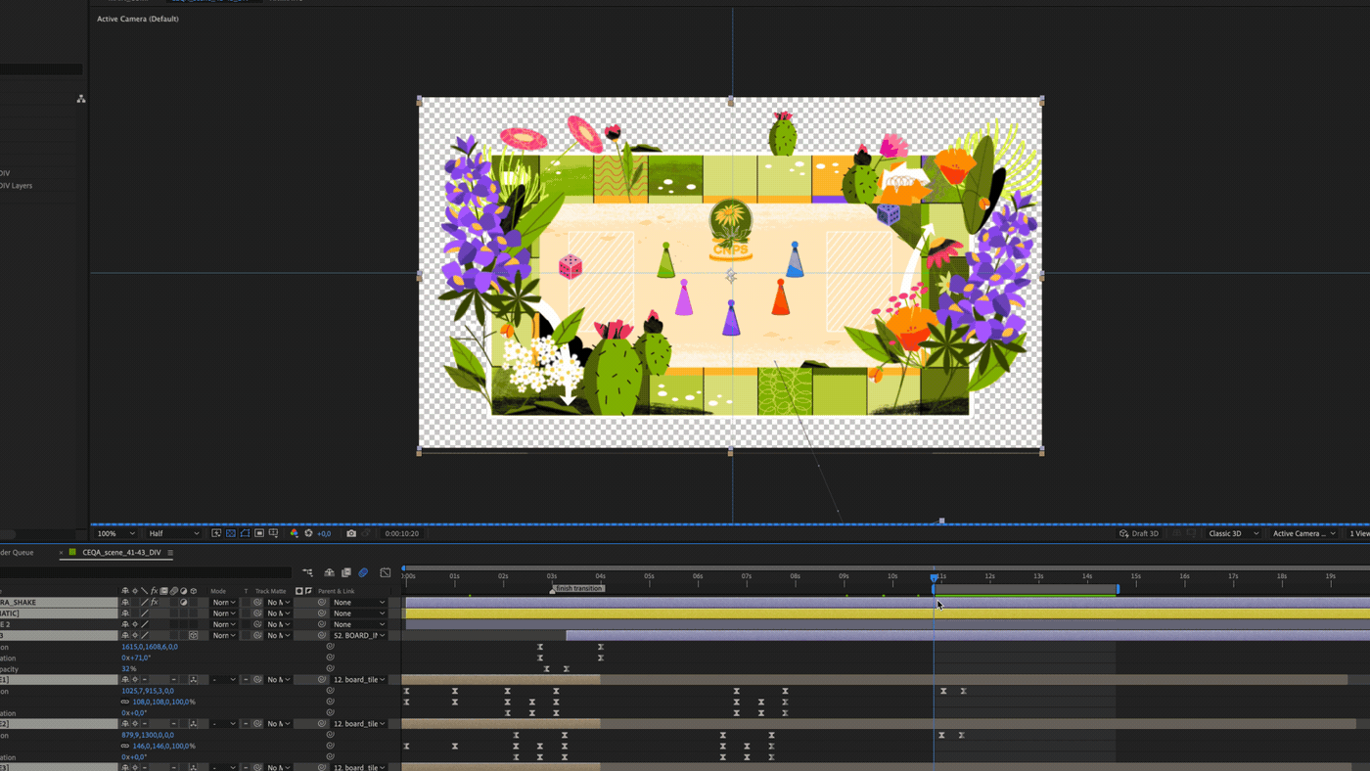Click the "finish transition" timeline marker

pyautogui.click(x=553, y=589)
